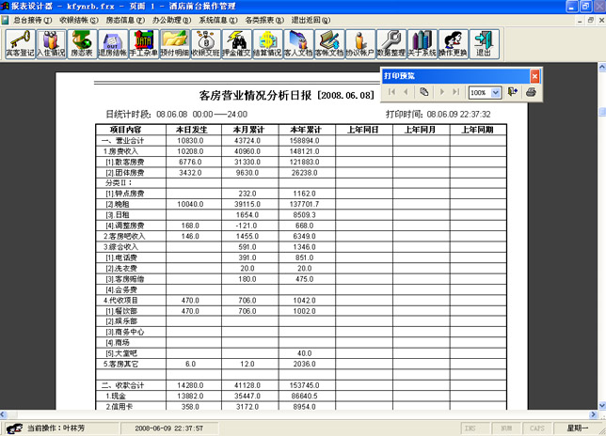Expand the 系统信息 menu
The height and width of the screenshot is (436, 606).
coord(216,19)
